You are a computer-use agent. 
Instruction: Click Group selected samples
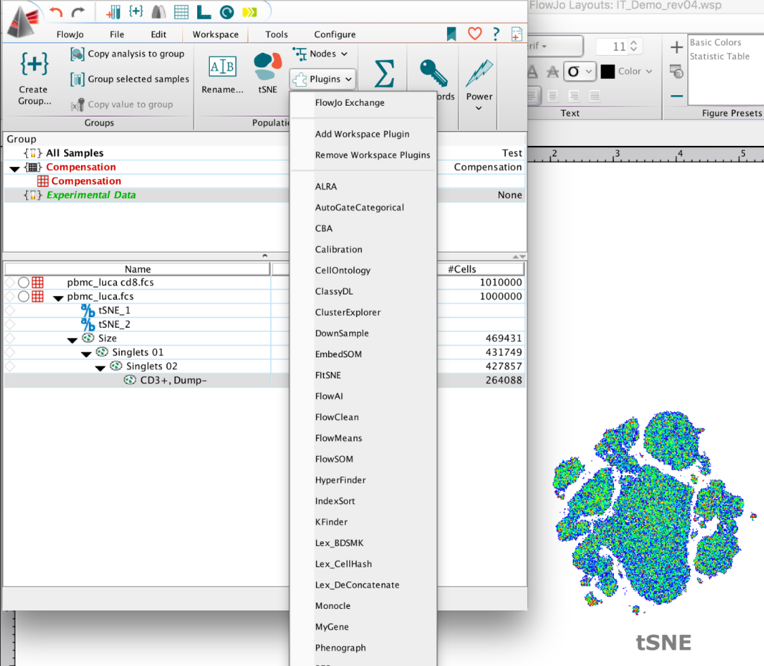[130, 79]
